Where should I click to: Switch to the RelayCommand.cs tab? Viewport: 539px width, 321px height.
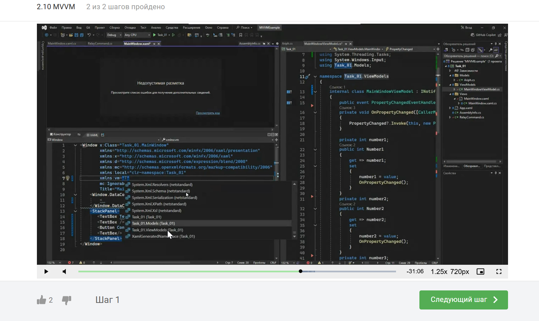(100, 43)
